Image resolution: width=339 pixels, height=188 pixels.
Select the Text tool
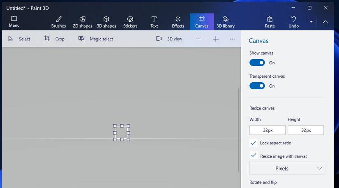click(x=154, y=22)
